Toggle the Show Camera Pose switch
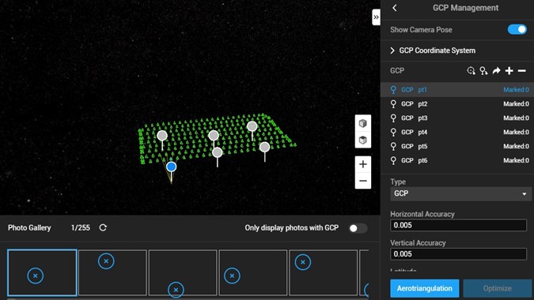Viewport: 534px width, 300px height. click(517, 29)
